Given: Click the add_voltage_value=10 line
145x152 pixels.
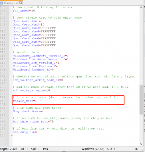Looking at the screenshot, I should (31, 90).
